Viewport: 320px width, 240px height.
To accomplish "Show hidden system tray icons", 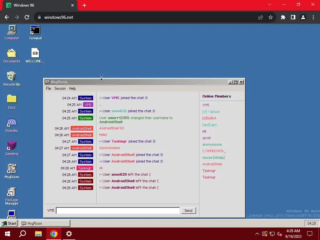I will tap(257, 234).
